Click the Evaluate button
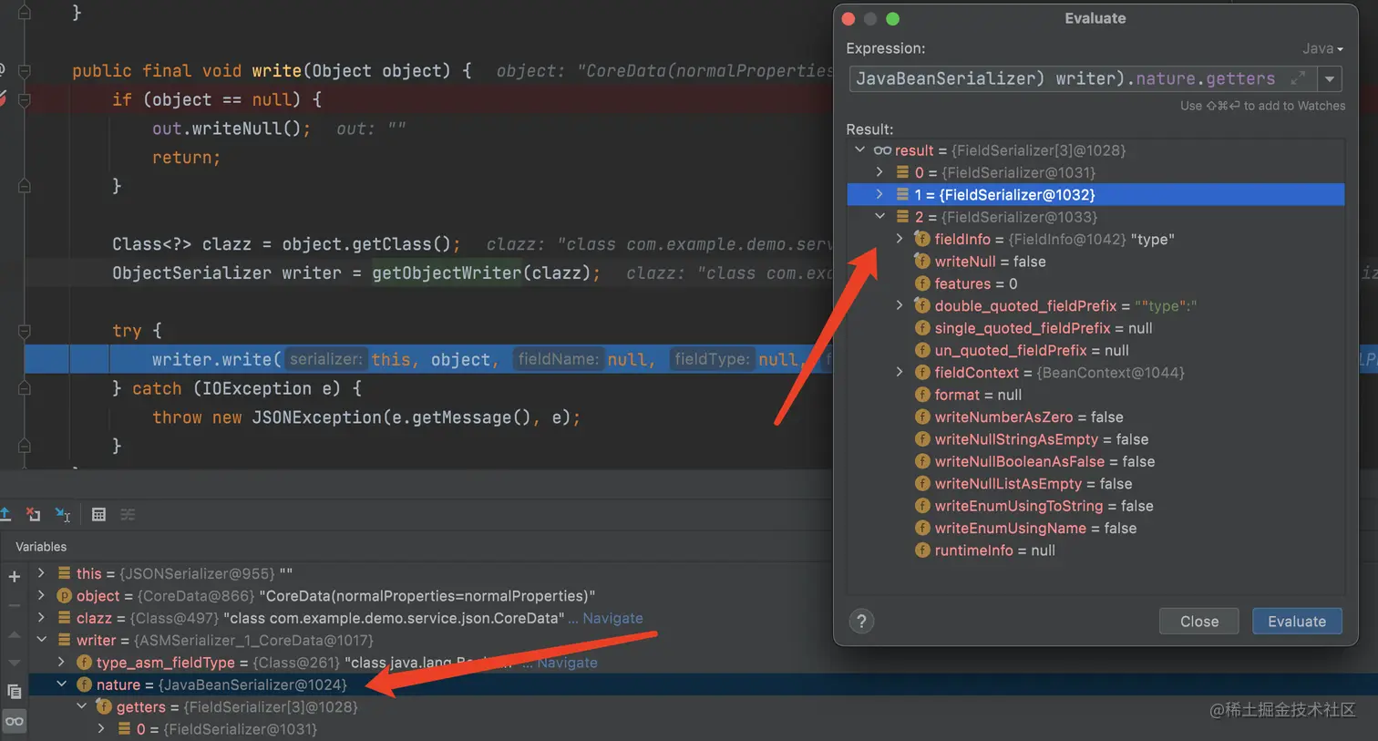The height and width of the screenshot is (741, 1378). click(x=1297, y=622)
